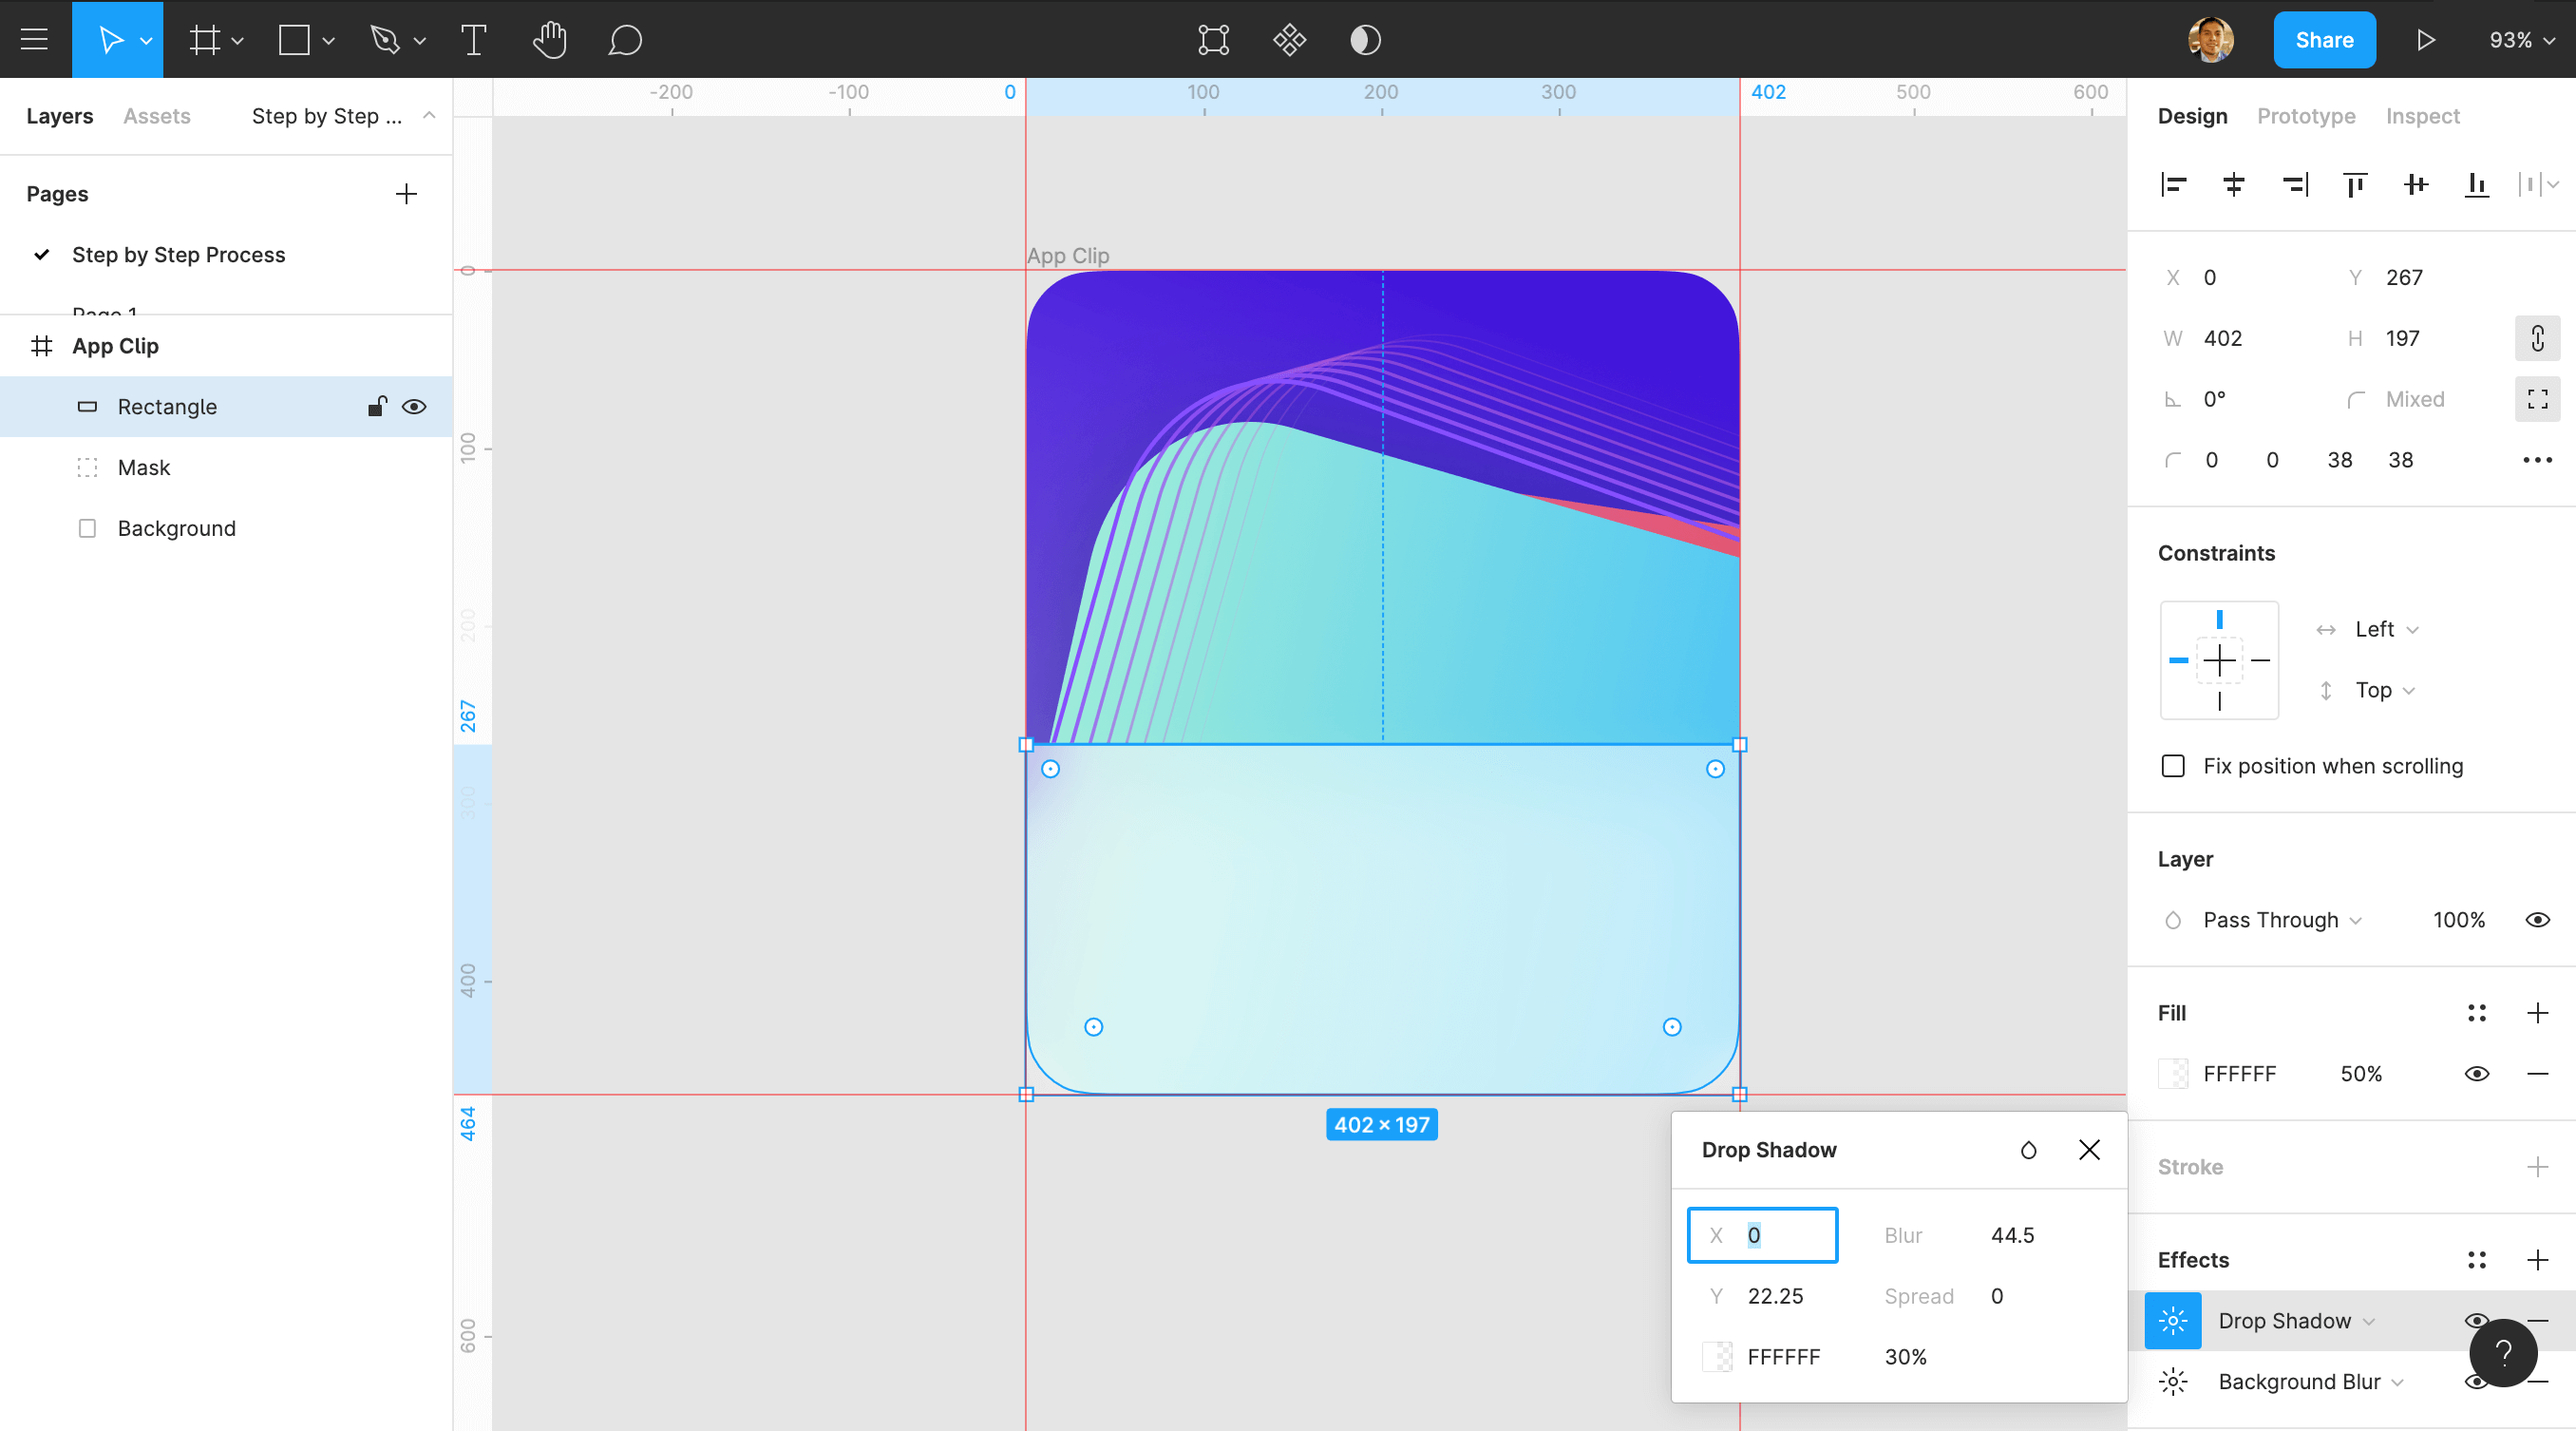Screen dimensions: 2576x1431
Task: Click the mask toggle icon in toolbar
Action: [x=1365, y=40]
